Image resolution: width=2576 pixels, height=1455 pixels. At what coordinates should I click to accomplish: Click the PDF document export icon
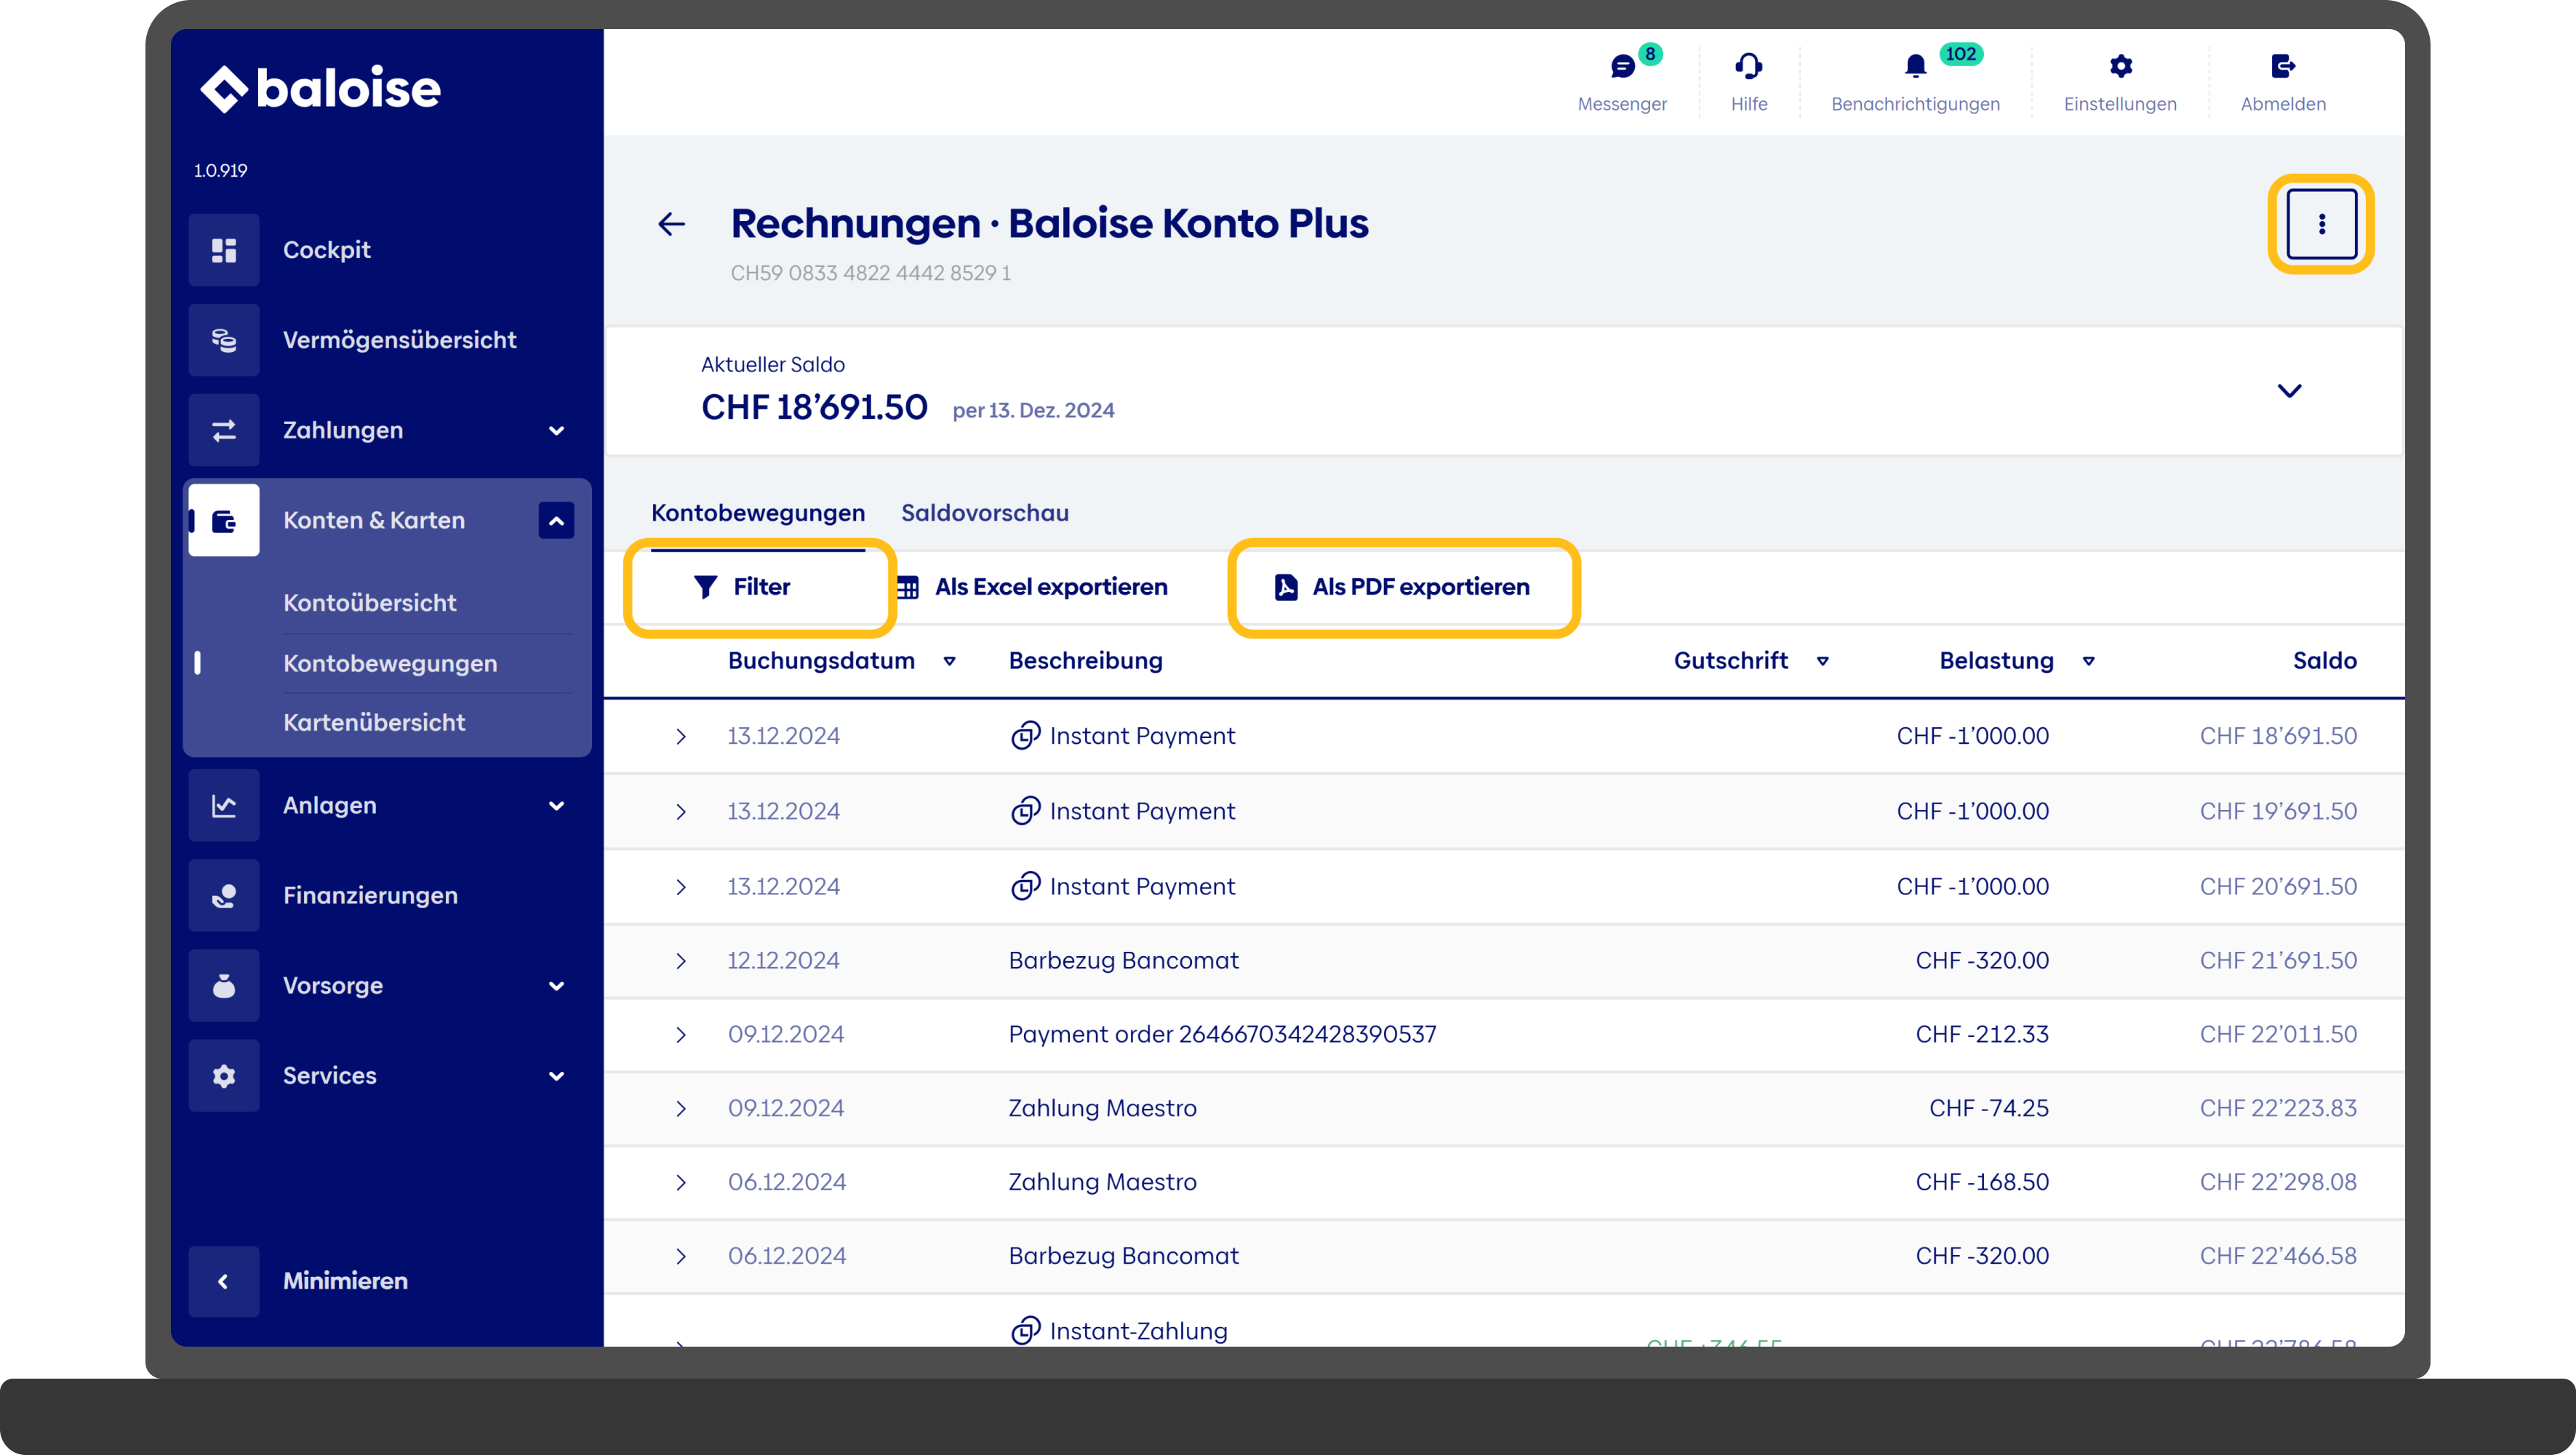[1286, 587]
